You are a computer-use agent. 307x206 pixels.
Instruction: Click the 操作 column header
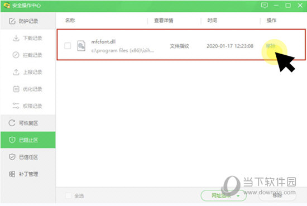[x=271, y=20]
